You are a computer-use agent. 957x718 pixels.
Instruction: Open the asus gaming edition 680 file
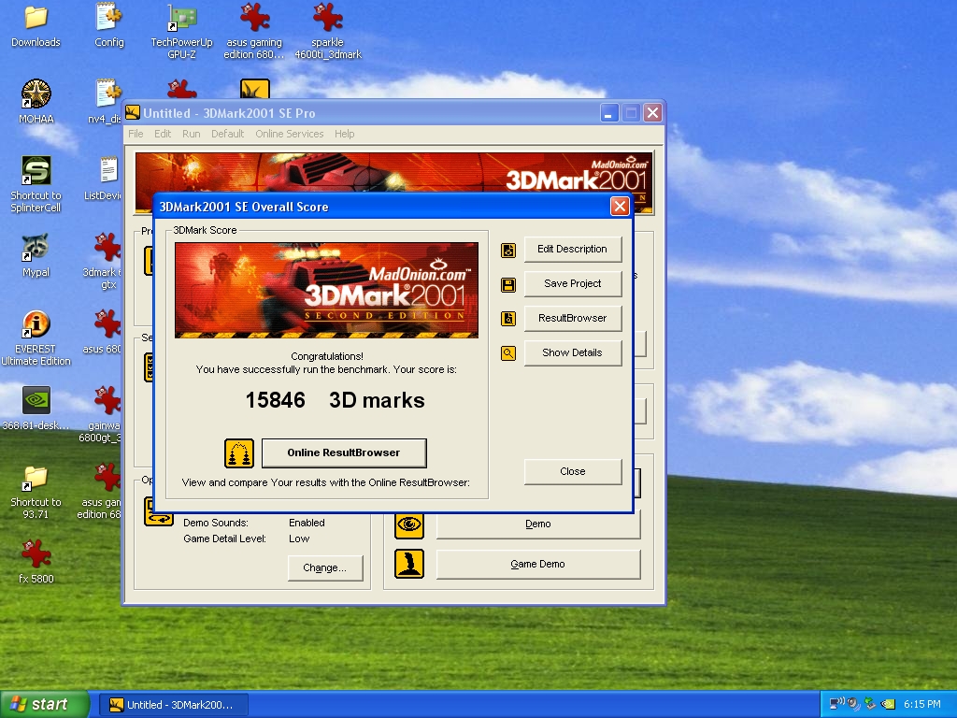pos(254,33)
